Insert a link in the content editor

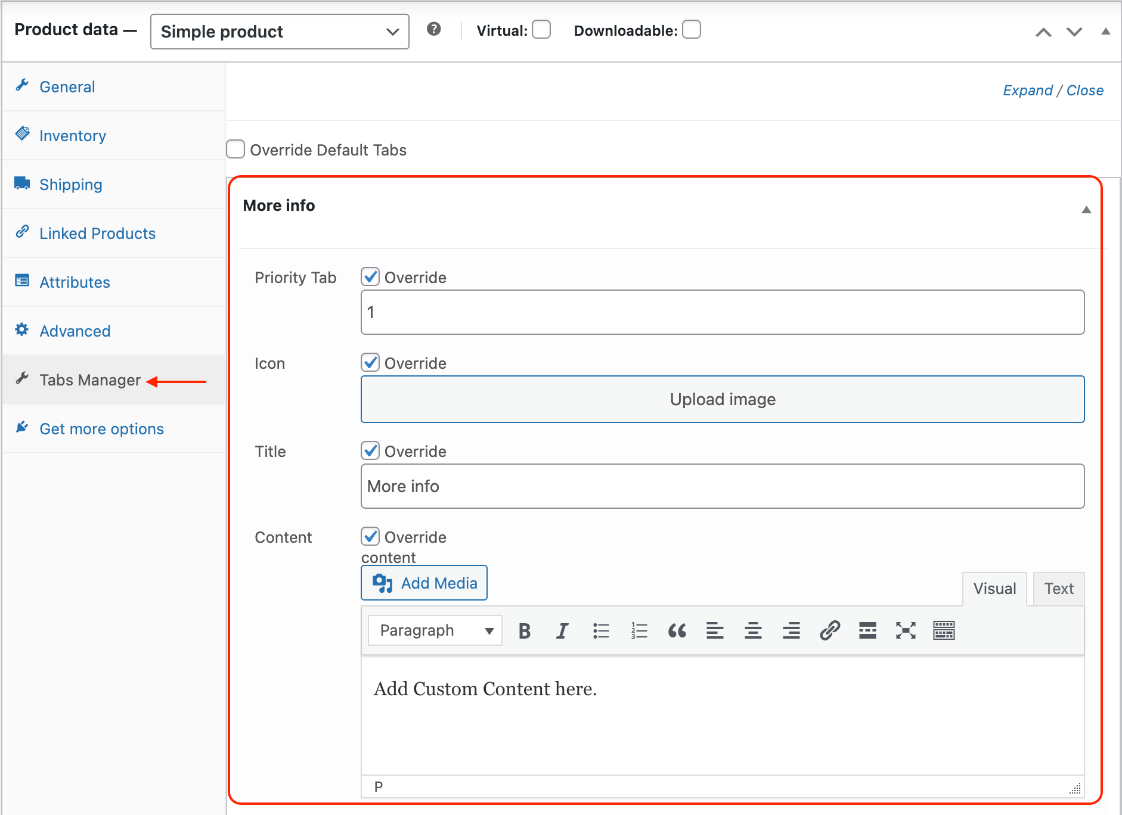pos(829,630)
